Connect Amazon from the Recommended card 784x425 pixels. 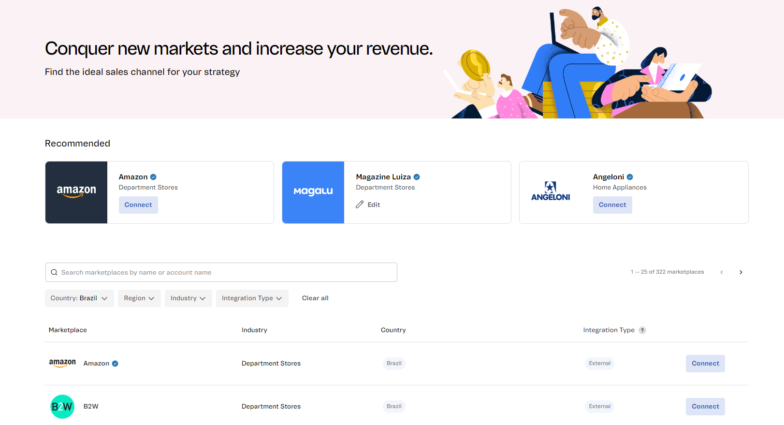coord(138,205)
